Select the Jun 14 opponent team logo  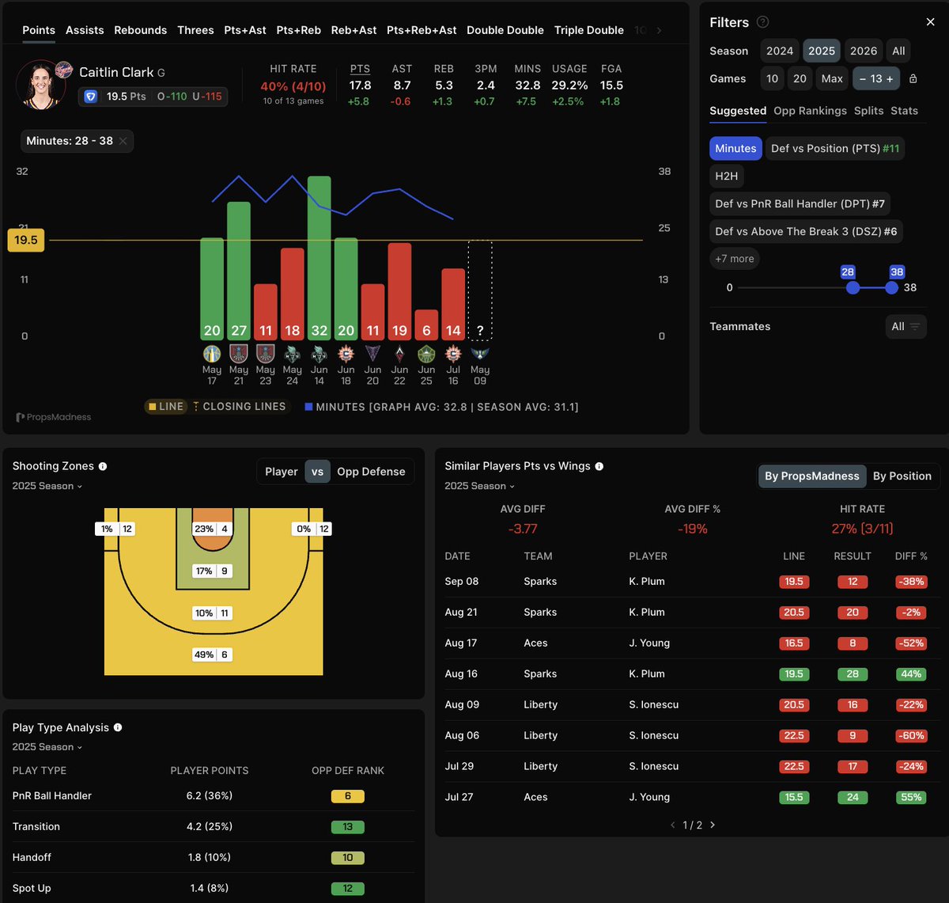319,353
